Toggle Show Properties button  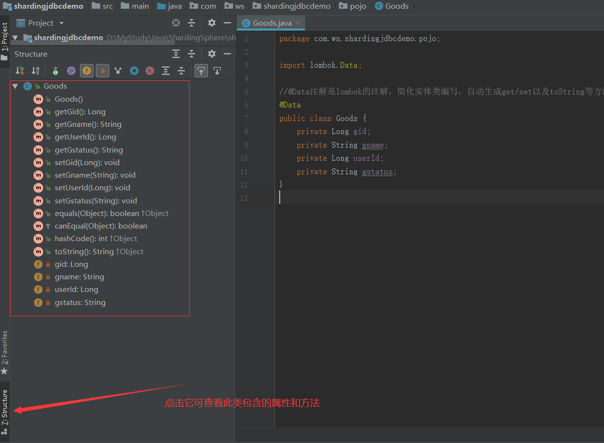71,71
